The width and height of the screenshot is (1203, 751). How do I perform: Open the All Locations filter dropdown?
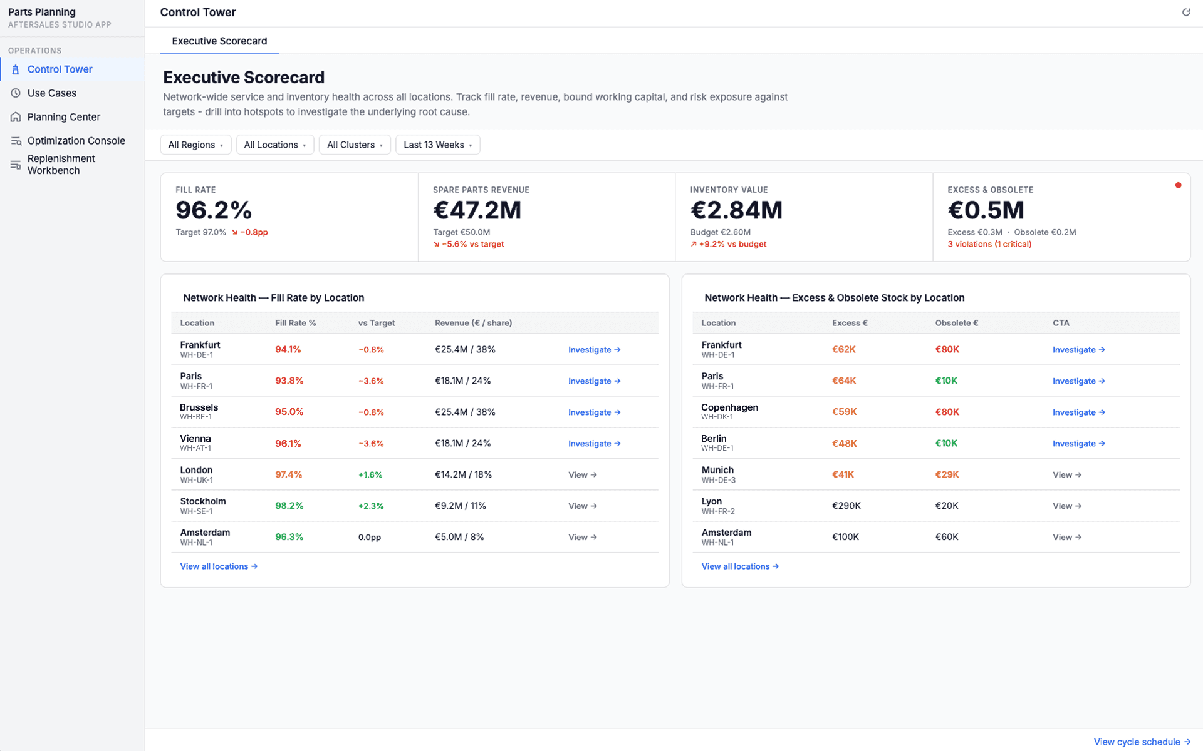(275, 145)
